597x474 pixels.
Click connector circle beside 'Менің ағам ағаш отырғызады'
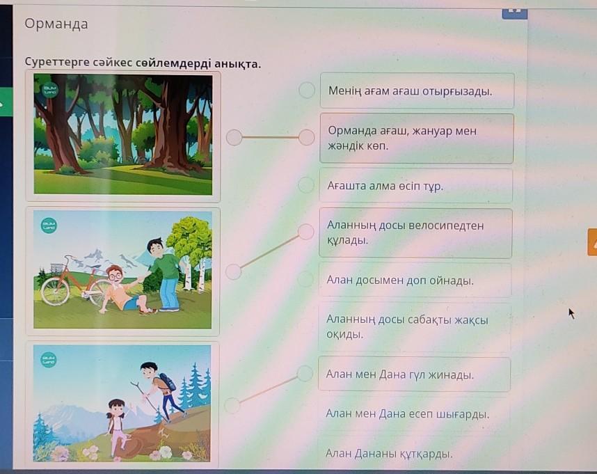tap(306, 90)
